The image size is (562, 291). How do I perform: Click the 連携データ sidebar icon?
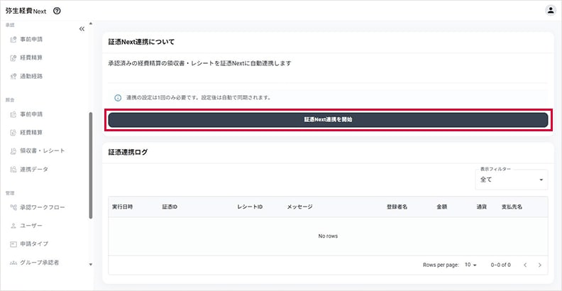(13, 170)
